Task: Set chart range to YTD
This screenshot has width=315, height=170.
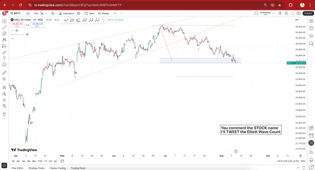Action: pyautogui.click(x=40, y=161)
